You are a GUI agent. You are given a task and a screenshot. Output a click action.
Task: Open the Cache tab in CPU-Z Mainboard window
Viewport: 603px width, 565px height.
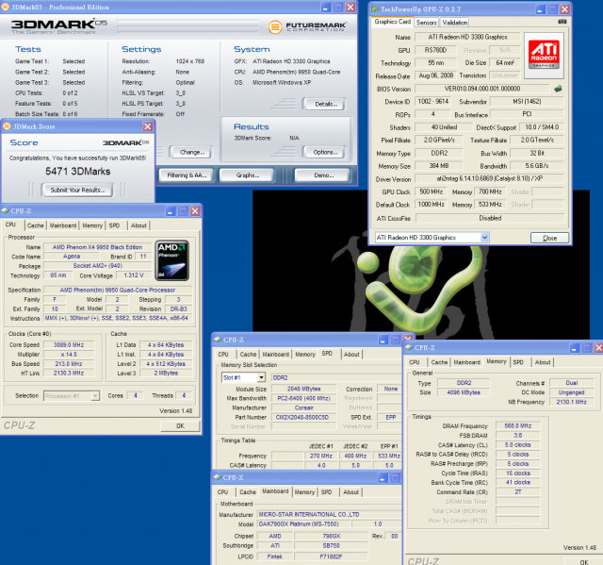coord(248,491)
